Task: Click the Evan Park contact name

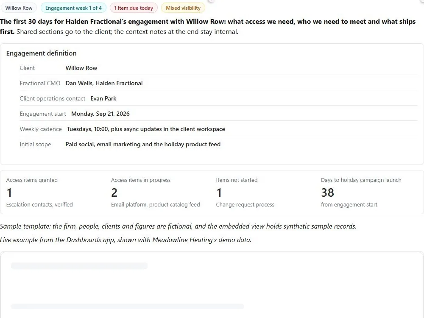Action: tap(103, 98)
